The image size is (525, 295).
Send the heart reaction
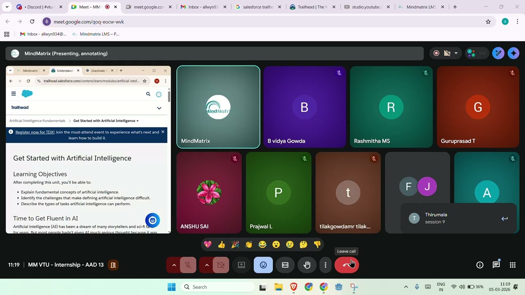pyautogui.click(x=208, y=245)
